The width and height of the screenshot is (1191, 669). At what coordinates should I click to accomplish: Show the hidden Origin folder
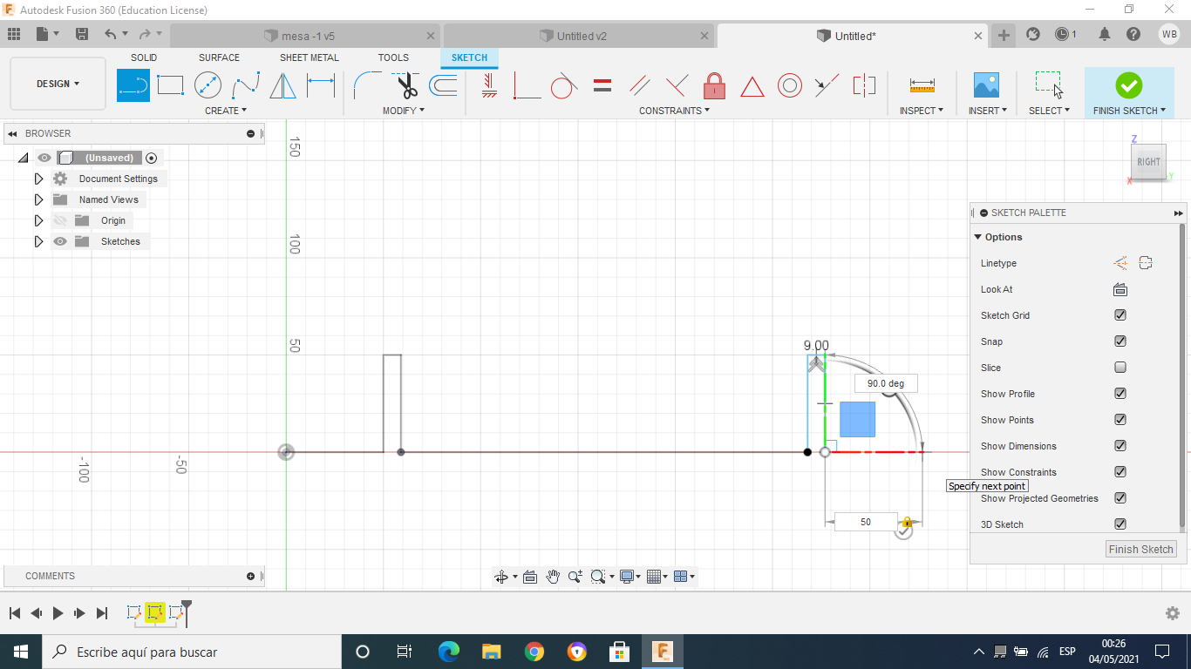[x=60, y=220]
